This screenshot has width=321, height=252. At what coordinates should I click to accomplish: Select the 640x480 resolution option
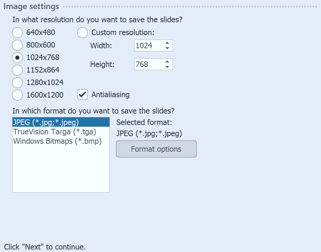point(17,32)
